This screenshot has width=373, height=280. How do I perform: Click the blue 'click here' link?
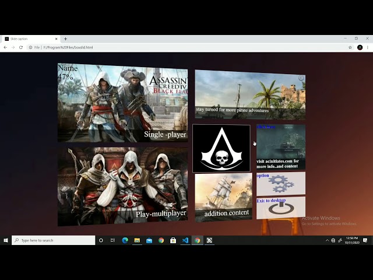click(266, 127)
